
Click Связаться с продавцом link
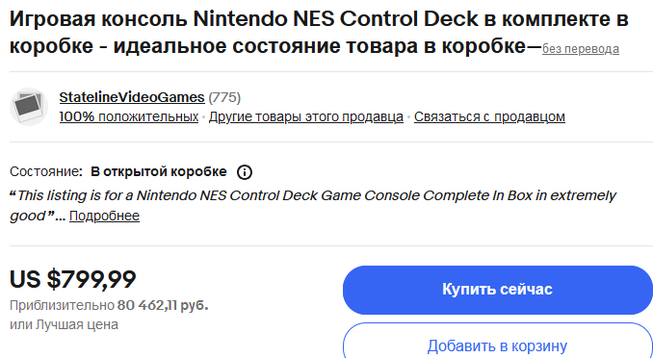coord(489,117)
